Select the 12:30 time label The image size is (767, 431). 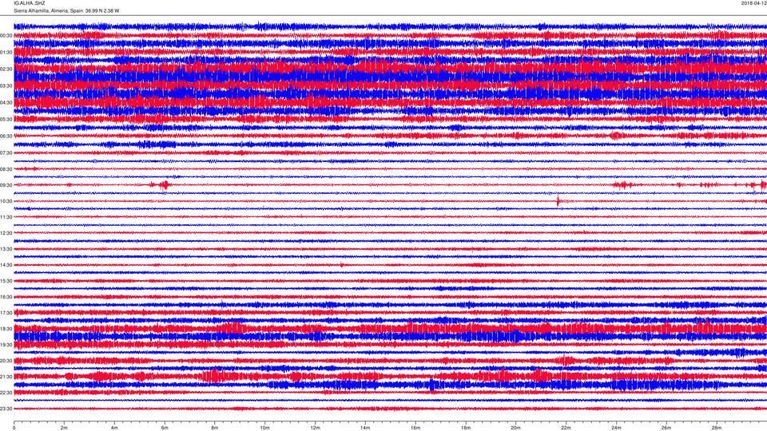tap(6, 233)
